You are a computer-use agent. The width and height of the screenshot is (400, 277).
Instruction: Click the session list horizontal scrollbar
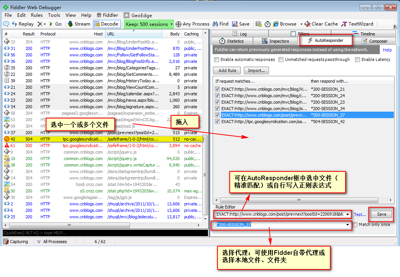(69, 226)
